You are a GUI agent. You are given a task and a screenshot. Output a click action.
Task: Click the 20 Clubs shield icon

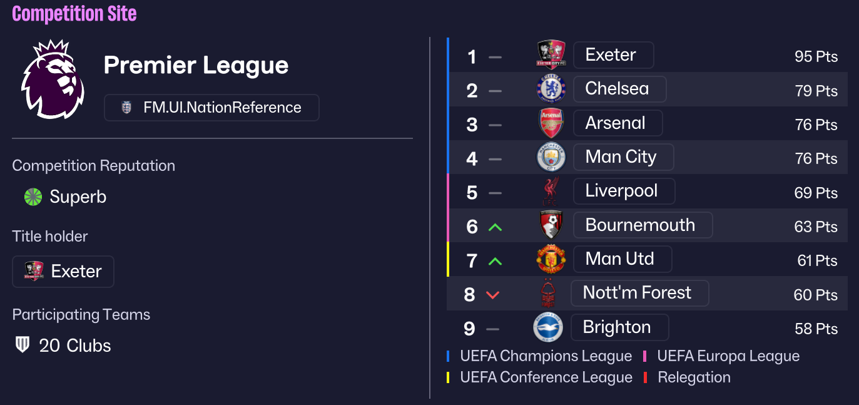tap(23, 346)
